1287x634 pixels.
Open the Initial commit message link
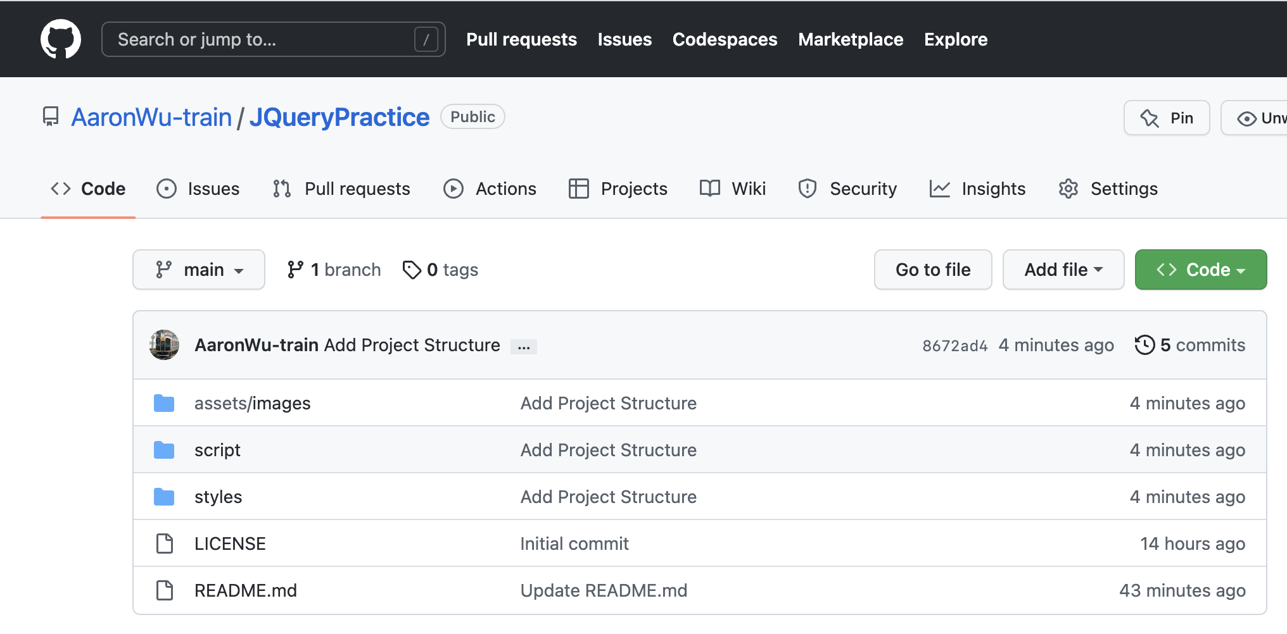(574, 544)
